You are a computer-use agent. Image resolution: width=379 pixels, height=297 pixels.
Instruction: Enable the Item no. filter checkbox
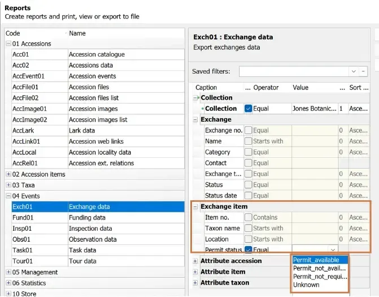pyautogui.click(x=248, y=217)
